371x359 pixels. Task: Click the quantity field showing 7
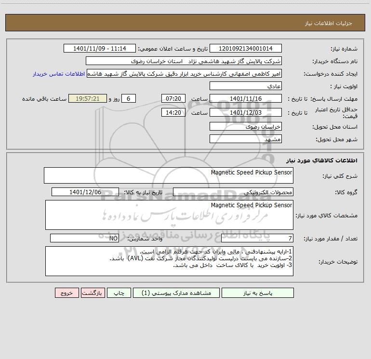tap(257, 238)
